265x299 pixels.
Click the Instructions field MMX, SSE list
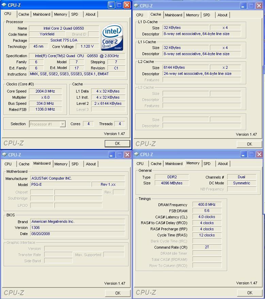(x=77, y=74)
